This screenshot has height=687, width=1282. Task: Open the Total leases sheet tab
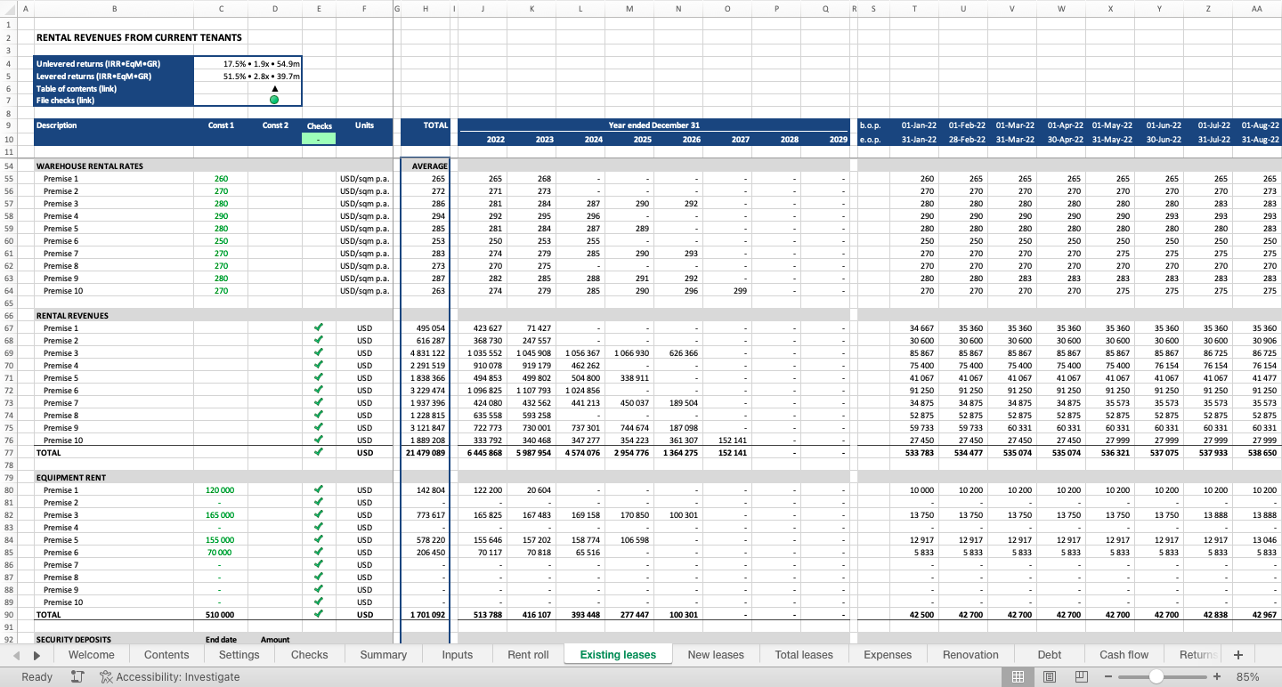pos(804,655)
